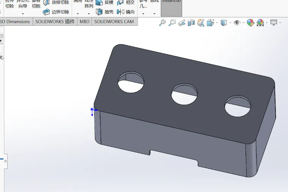Expand the Apply Scene dropdown arrow
Image resolution: width=288 pixels, height=192 pixels.
click(x=267, y=23)
